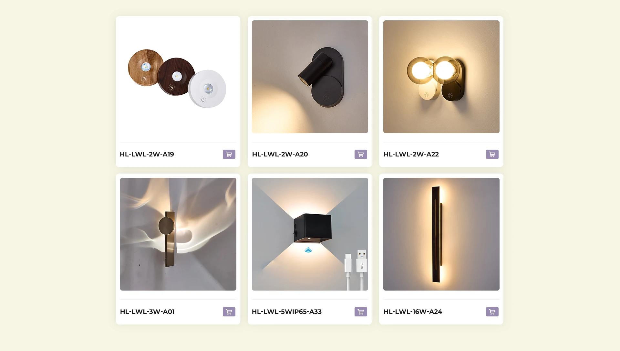Add HL-LWL-3W-A01 to cart
Viewport: 620px width, 351px height.
point(229,312)
